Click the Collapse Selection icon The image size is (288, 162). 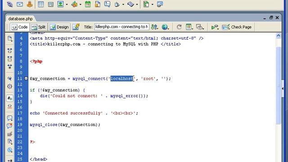10,58
